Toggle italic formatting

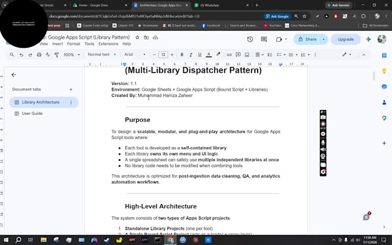tap(191, 55)
